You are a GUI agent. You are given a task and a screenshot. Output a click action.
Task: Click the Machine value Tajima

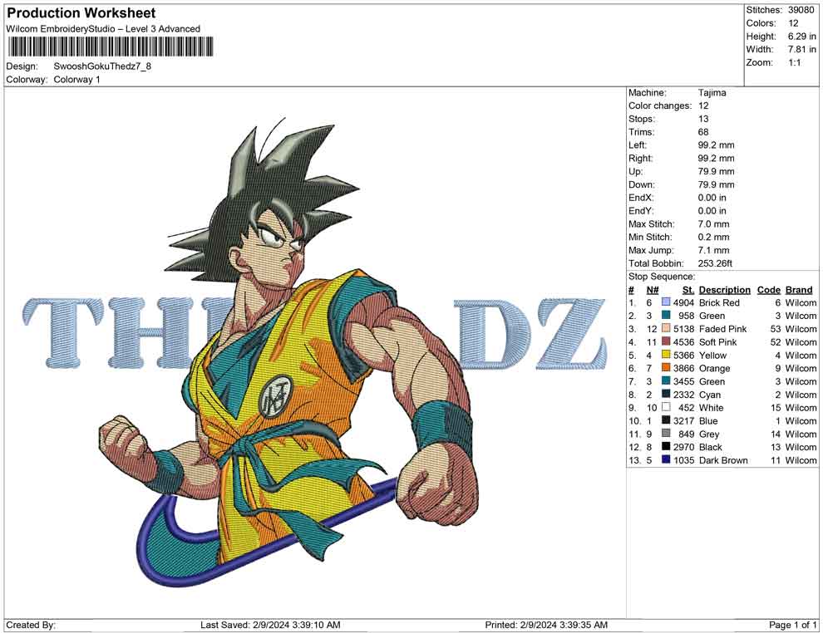[x=712, y=93]
